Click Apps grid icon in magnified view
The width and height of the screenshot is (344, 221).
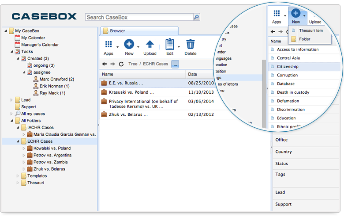pyautogui.click(x=277, y=13)
